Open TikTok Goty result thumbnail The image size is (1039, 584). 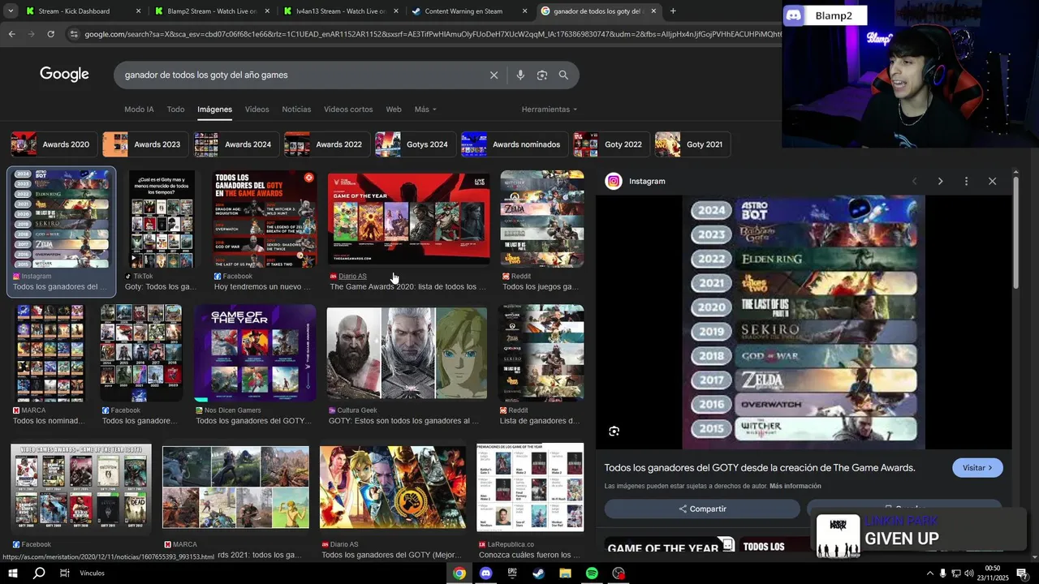[162, 219]
